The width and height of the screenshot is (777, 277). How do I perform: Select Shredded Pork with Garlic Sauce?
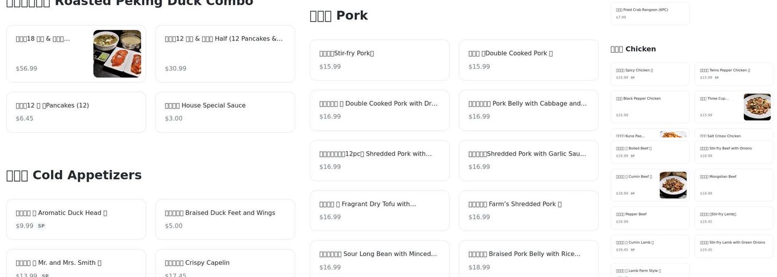click(x=528, y=160)
